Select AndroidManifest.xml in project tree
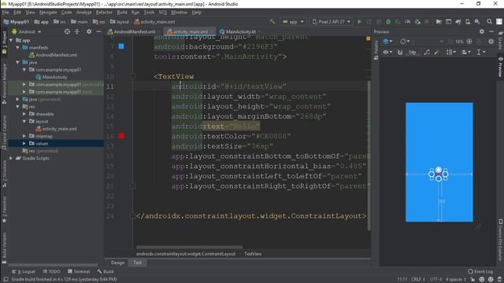This screenshot has height=283, width=504. point(53,55)
